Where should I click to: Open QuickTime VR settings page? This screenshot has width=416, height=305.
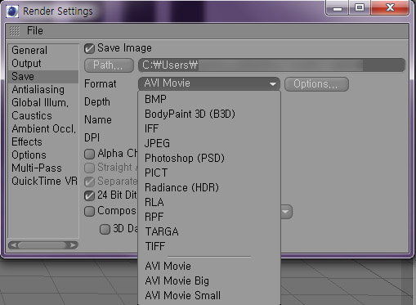44,181
